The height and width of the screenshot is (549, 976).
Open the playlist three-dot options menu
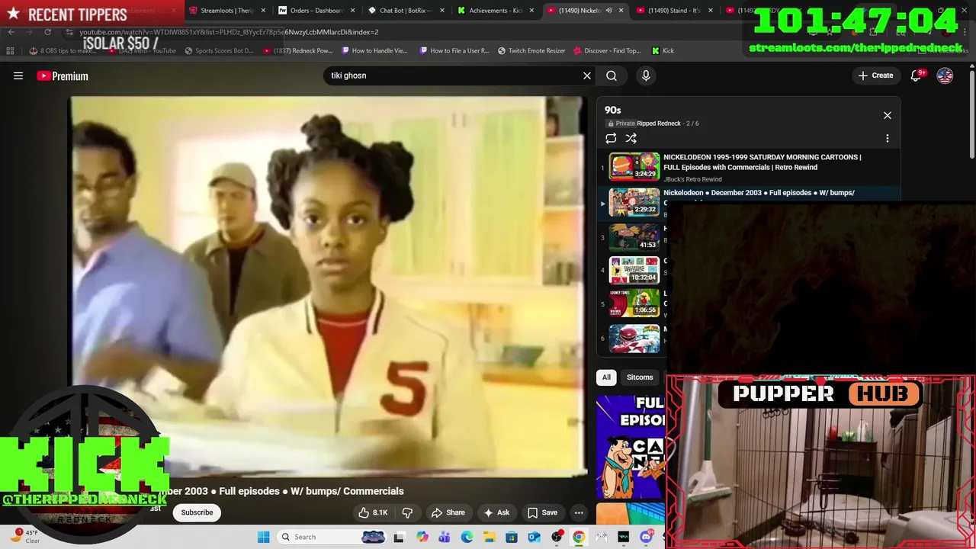(888, 138)
